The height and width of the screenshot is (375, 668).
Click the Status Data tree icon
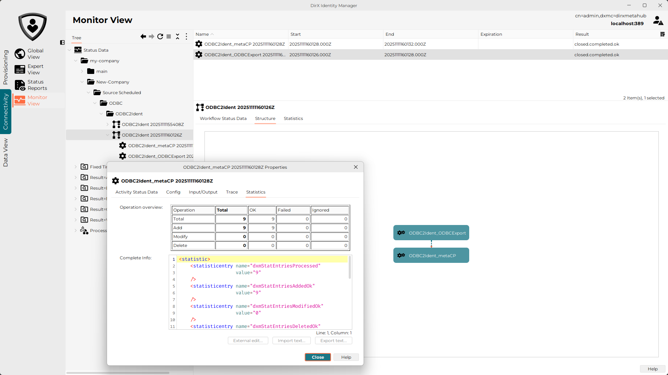pos(78,50)
